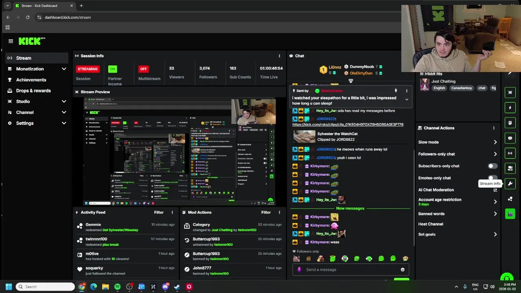Open Mod Actions three-dot options

click(x=279, y=212)
